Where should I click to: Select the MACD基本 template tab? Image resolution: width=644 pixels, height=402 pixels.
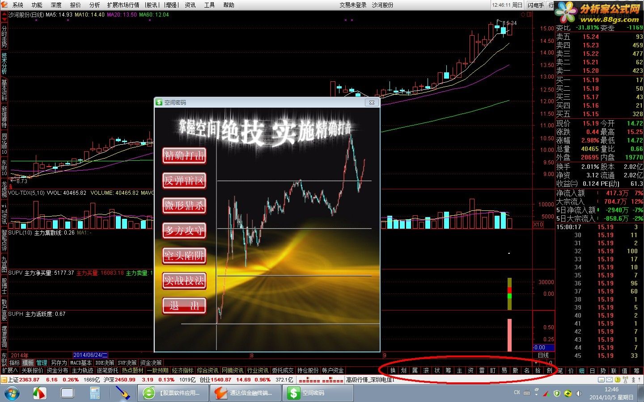point(81,363)
